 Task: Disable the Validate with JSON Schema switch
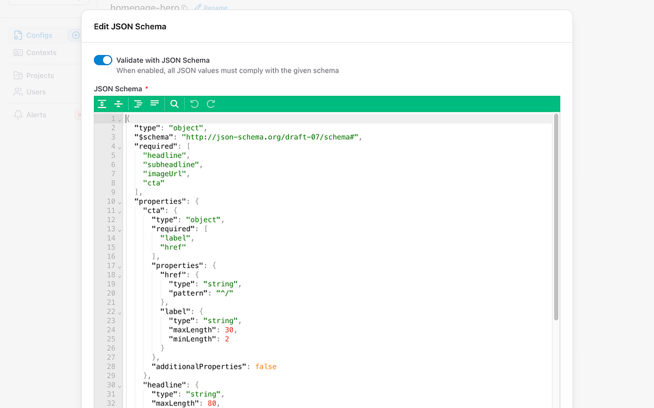coord(103,61)
